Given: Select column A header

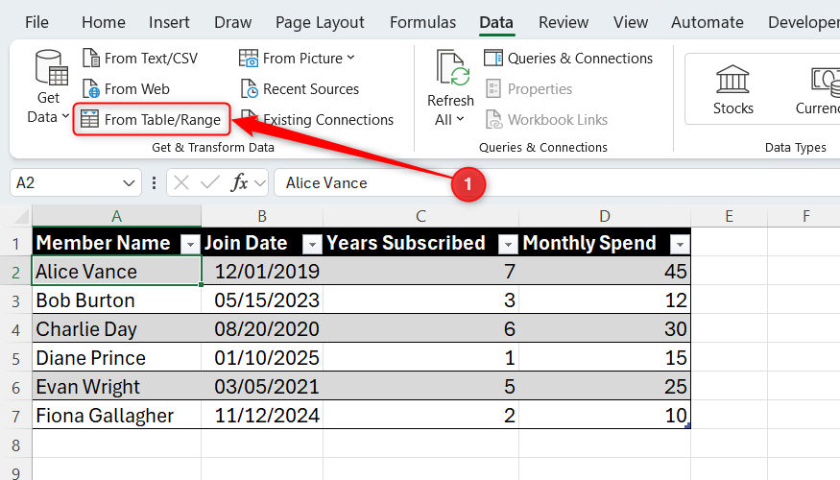Looking at the screenshot, I should pos(116,216).
